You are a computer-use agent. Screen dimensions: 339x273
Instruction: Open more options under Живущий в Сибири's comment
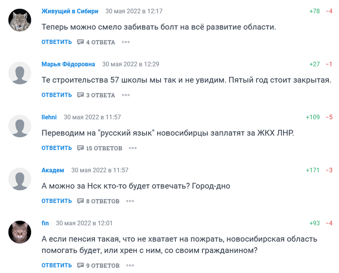pyautogui.click(x=126, y=42)
